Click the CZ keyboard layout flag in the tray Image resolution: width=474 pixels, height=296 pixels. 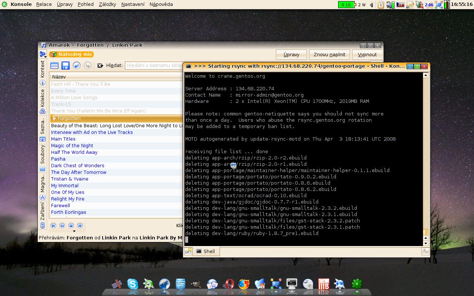pos(400,5)
